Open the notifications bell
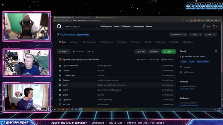223x125 pixels. pyautogui.click(x=203, y=26)
